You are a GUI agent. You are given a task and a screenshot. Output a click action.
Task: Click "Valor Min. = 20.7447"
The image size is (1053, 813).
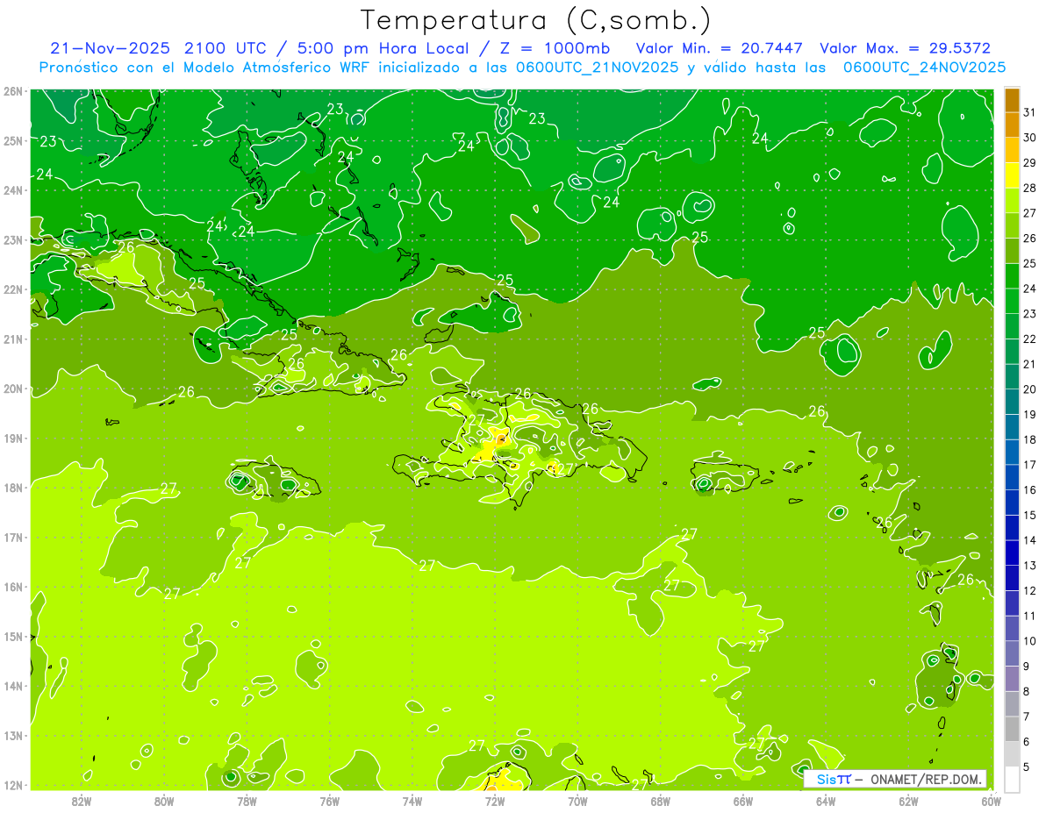[x=720, y=48]
